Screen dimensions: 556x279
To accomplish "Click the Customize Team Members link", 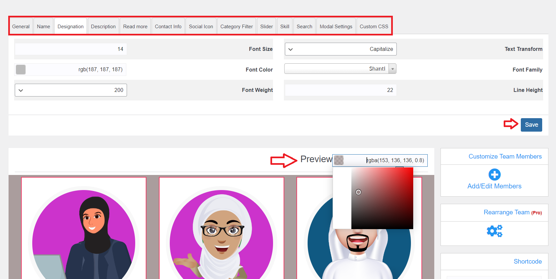I will pyautogui.click(x=505, y=157).
